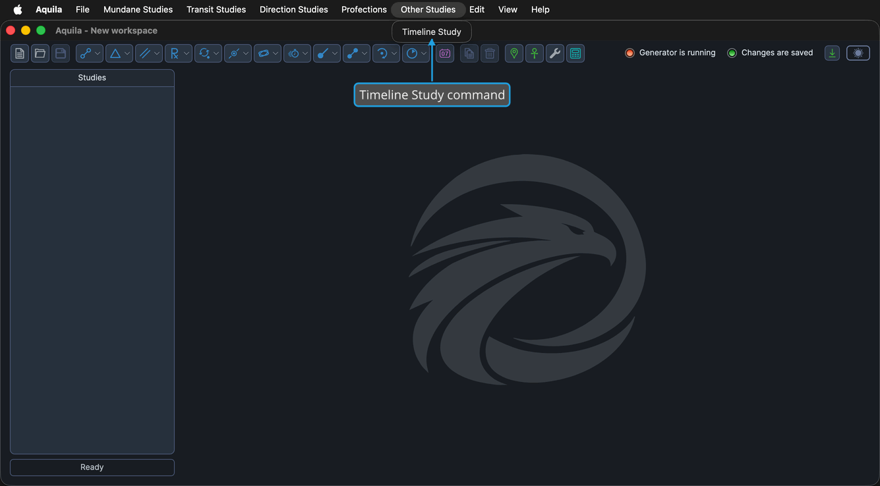Click the 'Ready' status bar
The height and width of the screenshot is (486, 880).
[92, 468]
